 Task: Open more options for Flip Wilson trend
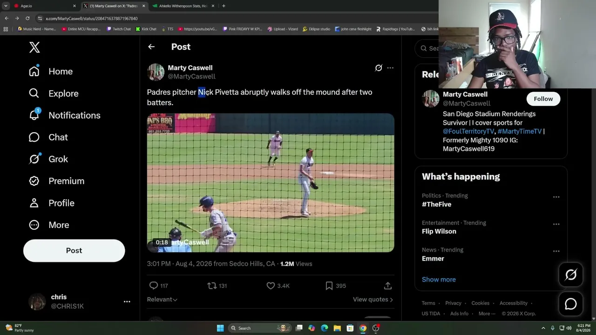coord(556,224)
